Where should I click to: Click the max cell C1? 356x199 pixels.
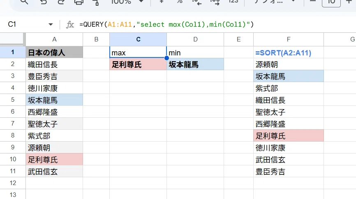(138, 53)
